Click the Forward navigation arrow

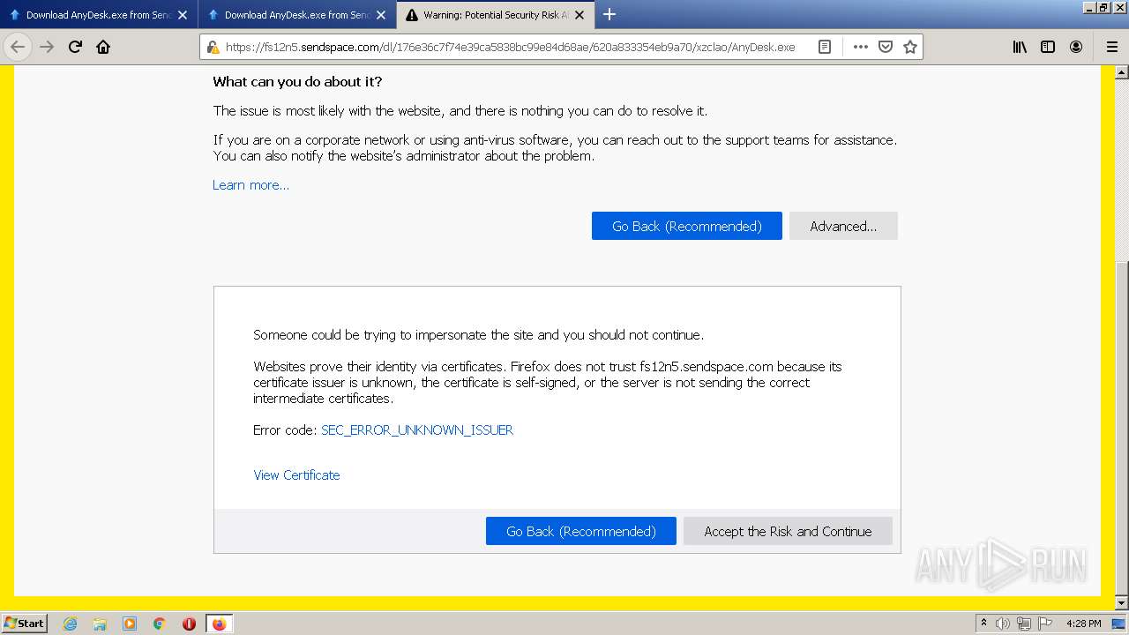(x=47, y=47)
